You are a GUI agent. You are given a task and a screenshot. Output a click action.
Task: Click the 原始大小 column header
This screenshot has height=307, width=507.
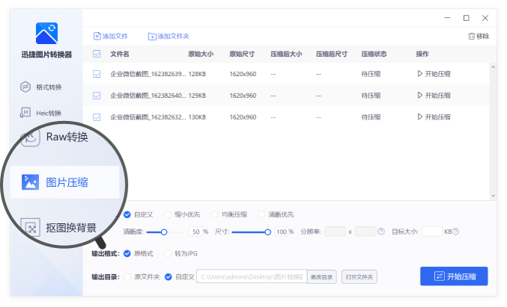coord(201,54)
